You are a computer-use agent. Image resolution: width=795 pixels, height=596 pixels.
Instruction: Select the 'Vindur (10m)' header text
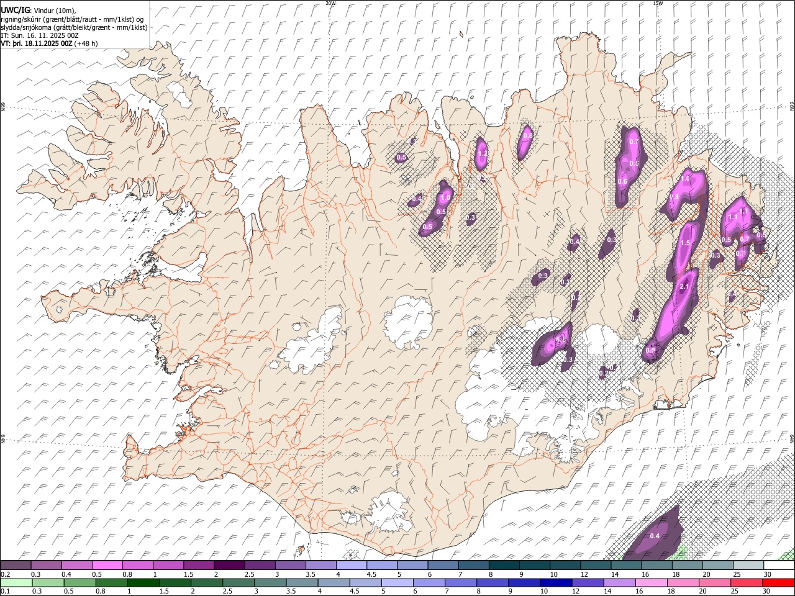55,11
